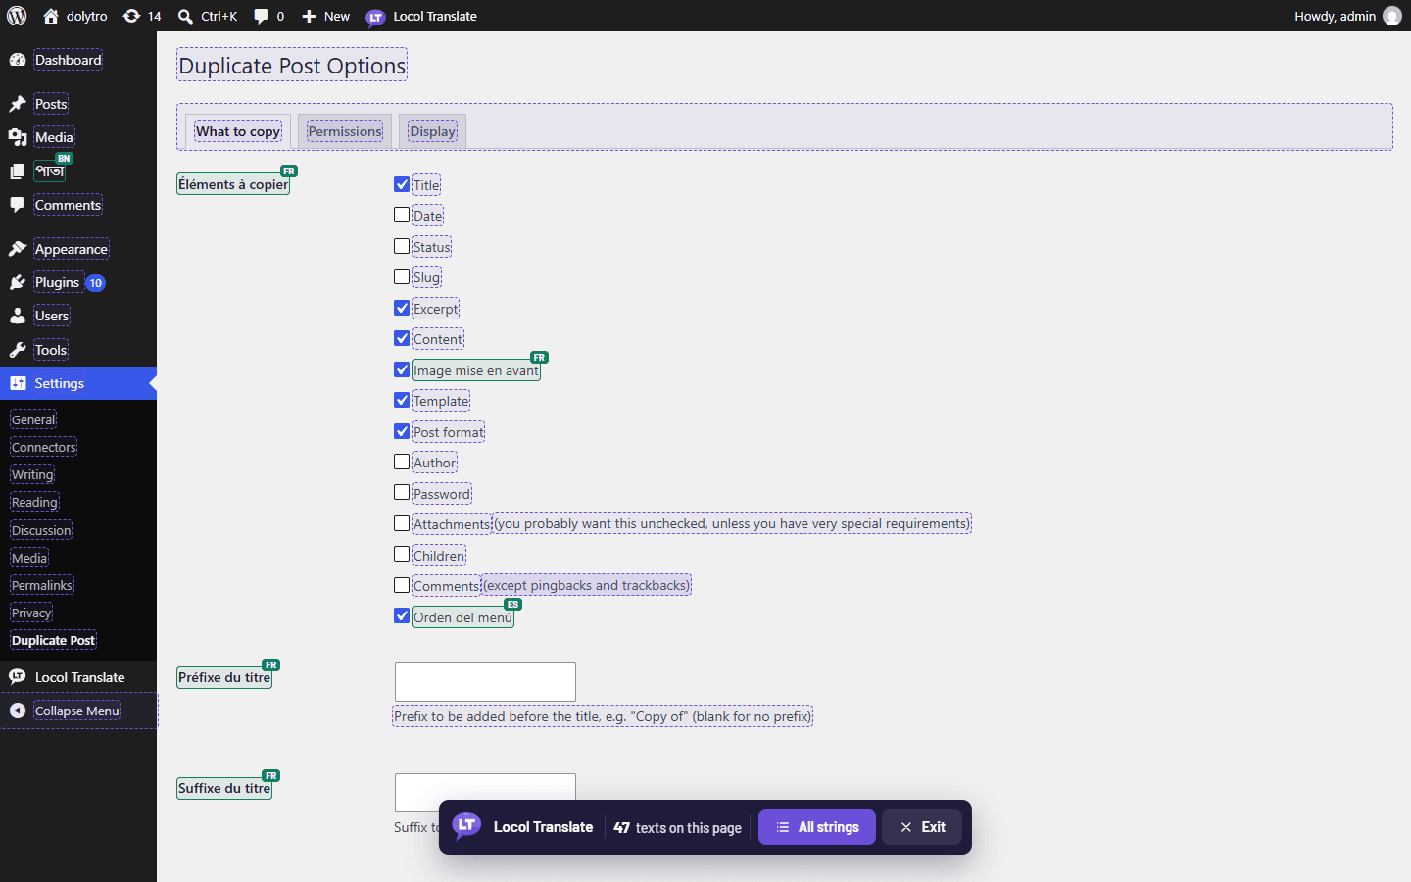Open the General settings submenu item
This screenshot has height=882, width=1411.
(x=33, y=419)
